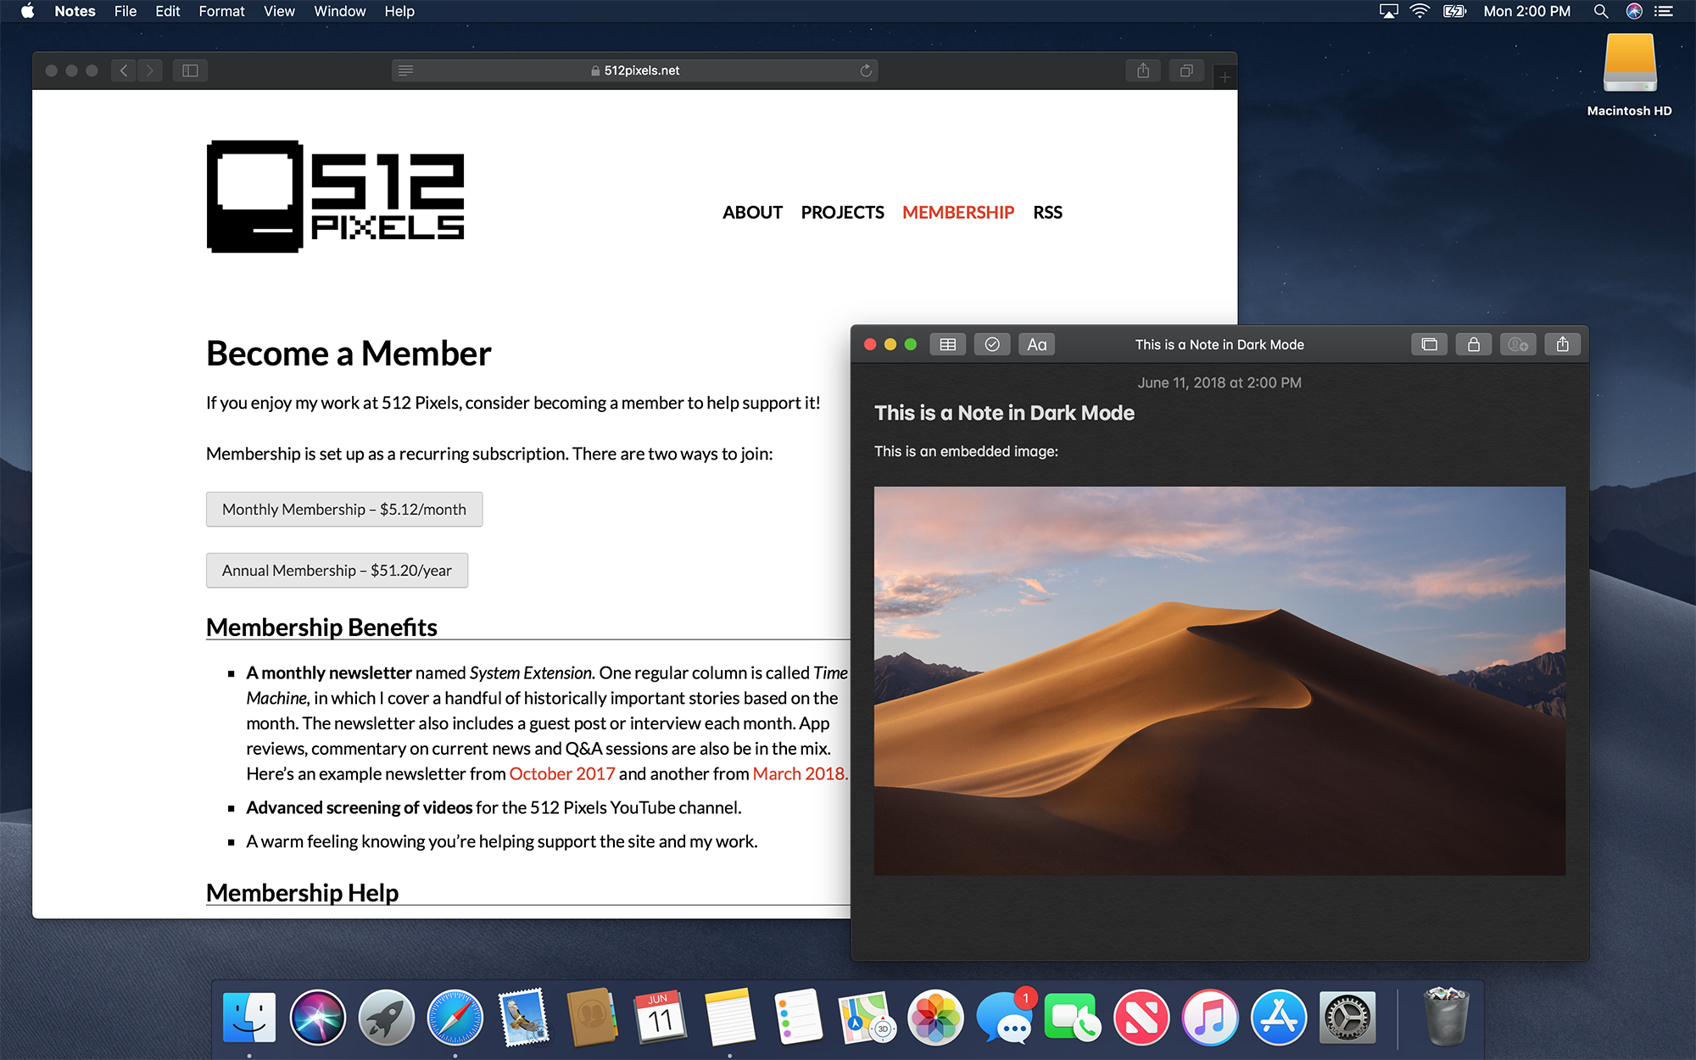Open Maps from the Dock

click(867, 1017)
